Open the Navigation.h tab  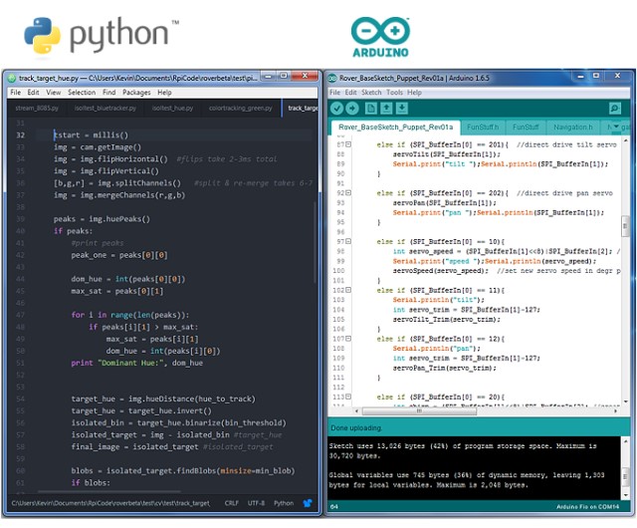coord(572,128)
